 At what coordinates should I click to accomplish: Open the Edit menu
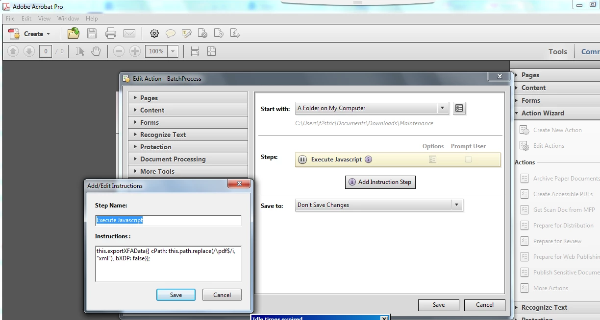26,19
